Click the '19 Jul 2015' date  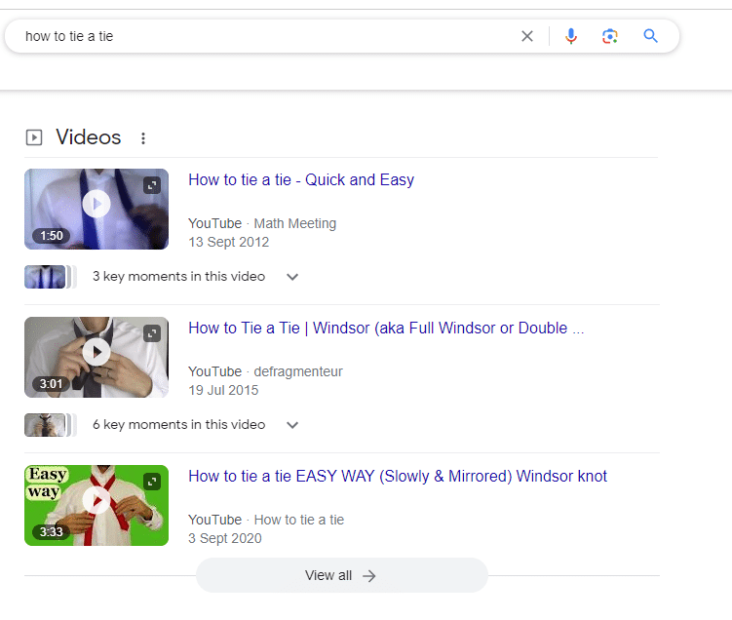point(223,390)
